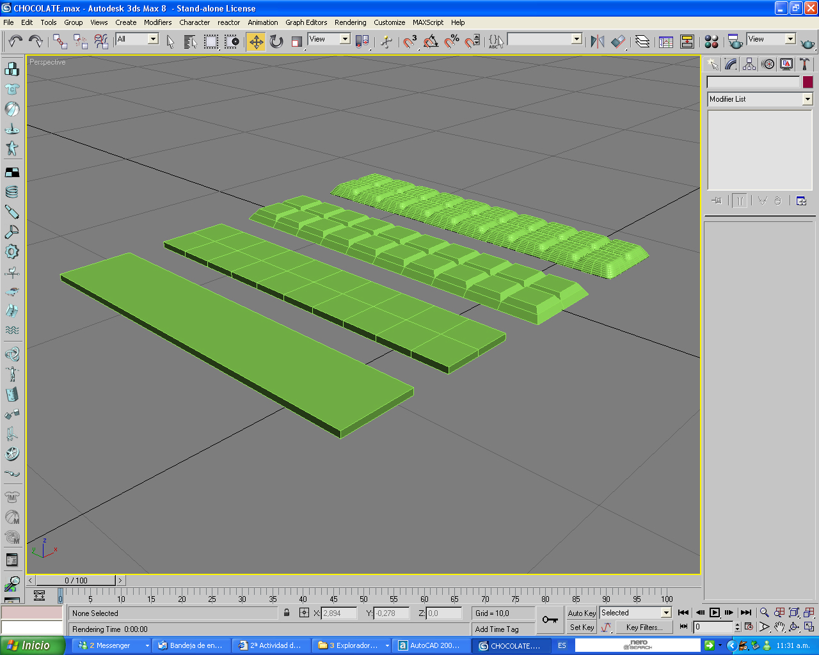Open the reference coordinate system 'View' dropdown
The width and height of the screenshot is (819, 655).
pyautogui.click(x=329, y=39)
